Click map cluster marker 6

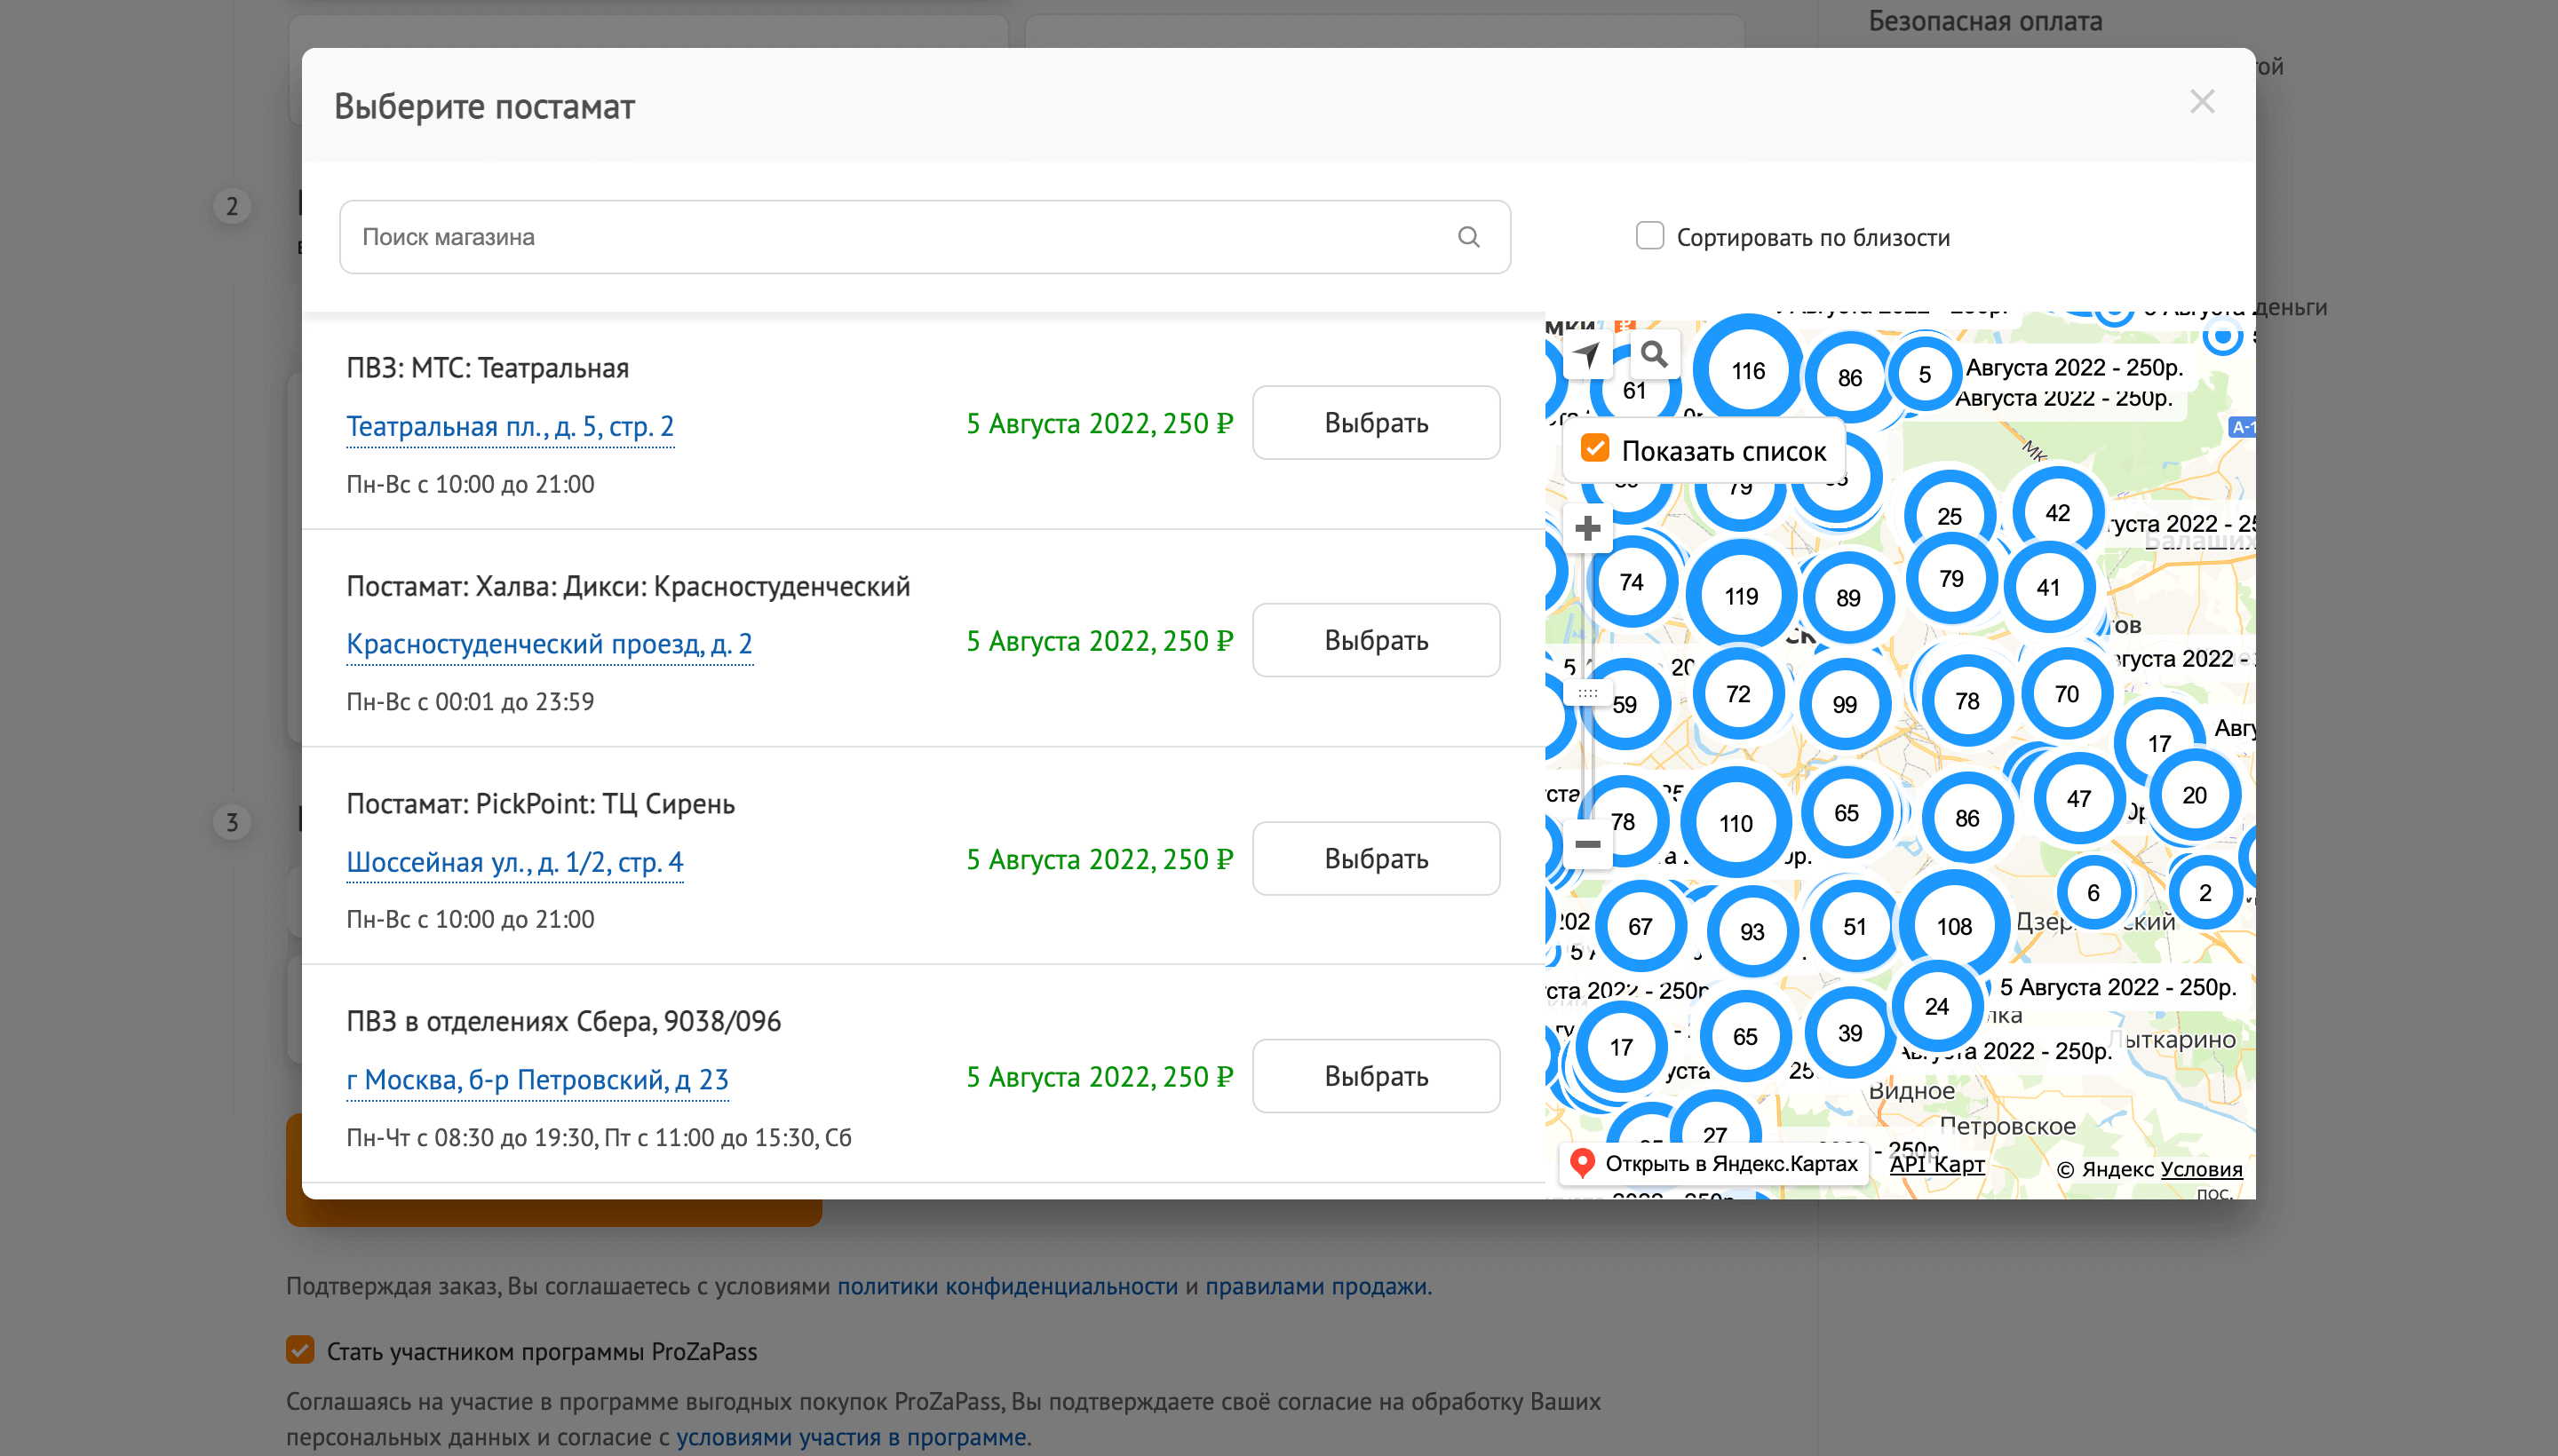(2093, 893)
